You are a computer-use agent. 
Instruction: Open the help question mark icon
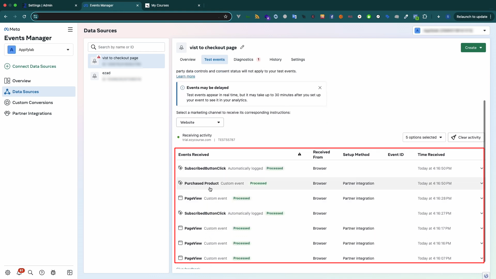(42, 273)
